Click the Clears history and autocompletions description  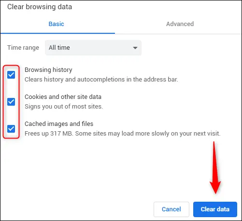[101, 80]
